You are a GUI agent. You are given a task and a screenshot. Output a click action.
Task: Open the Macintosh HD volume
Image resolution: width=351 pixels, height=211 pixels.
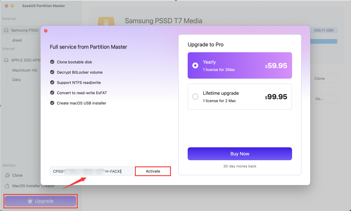click(x=25, y=70)
